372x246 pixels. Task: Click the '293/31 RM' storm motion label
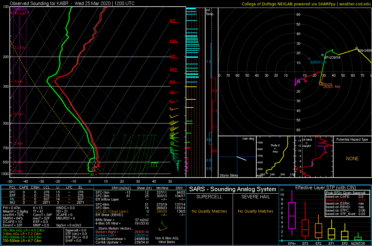tap(332, 87)
